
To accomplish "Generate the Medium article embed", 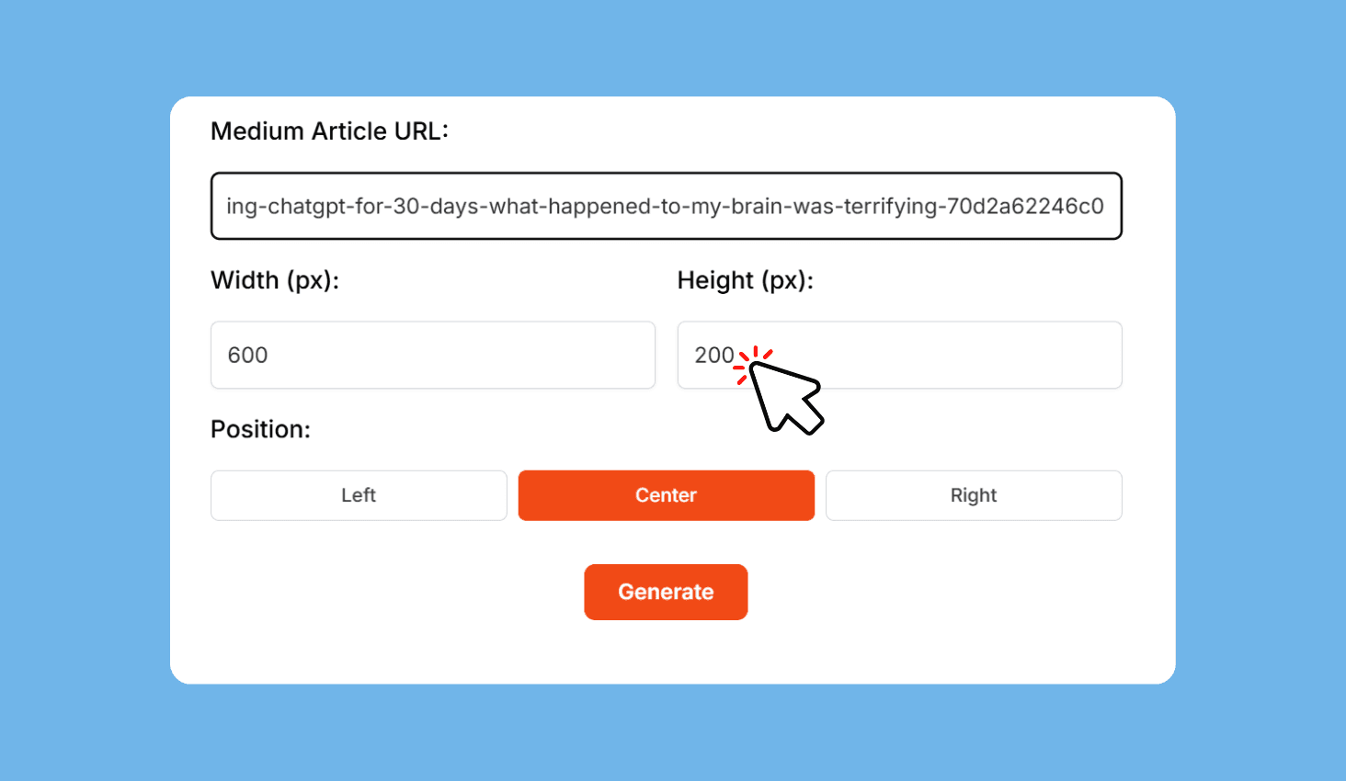I will point(666,592).
